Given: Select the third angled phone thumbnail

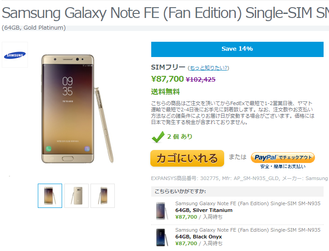Looking at the screenshot, I should 103,196.
